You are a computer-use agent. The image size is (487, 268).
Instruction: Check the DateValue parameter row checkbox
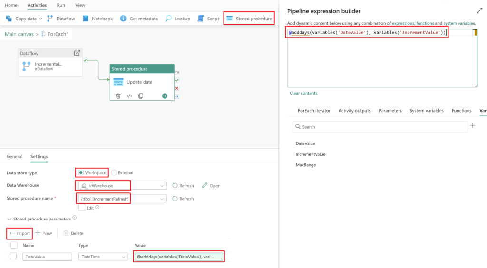click(13, 256)
